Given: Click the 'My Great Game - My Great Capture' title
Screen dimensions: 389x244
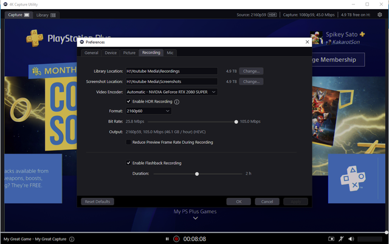Looking at the screenshot, I should coord(35,239).
